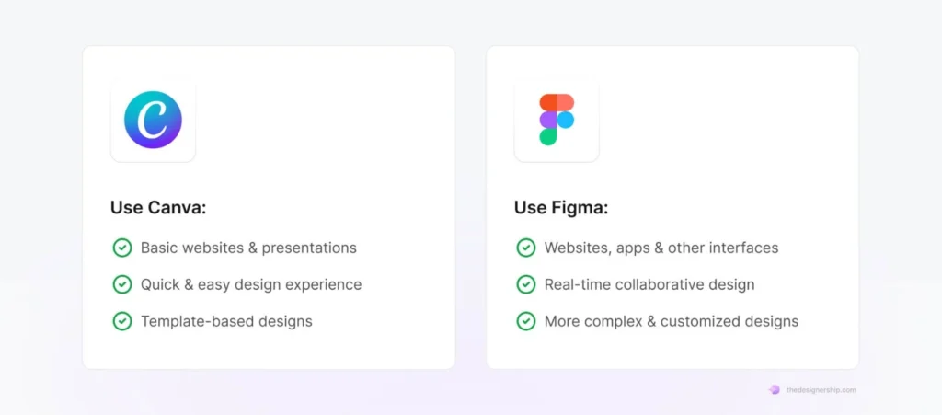Screen dimensions: 942x415
Task: Pick the green bottom segment of Figma logo
Action: pos(548,136)
